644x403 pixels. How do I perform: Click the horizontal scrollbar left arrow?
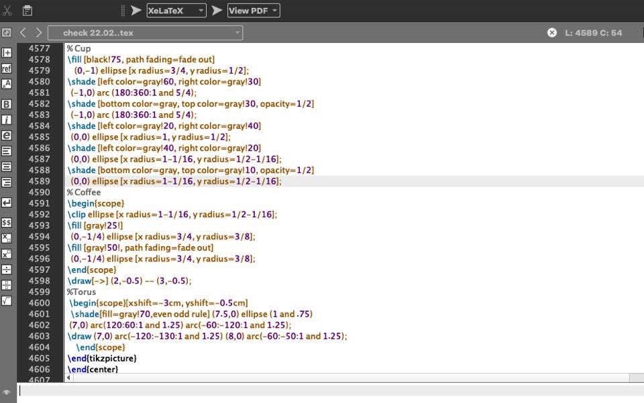click(x=68, y=378)
